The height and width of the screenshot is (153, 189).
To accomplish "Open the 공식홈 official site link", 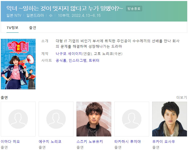I will pos(61,60).
